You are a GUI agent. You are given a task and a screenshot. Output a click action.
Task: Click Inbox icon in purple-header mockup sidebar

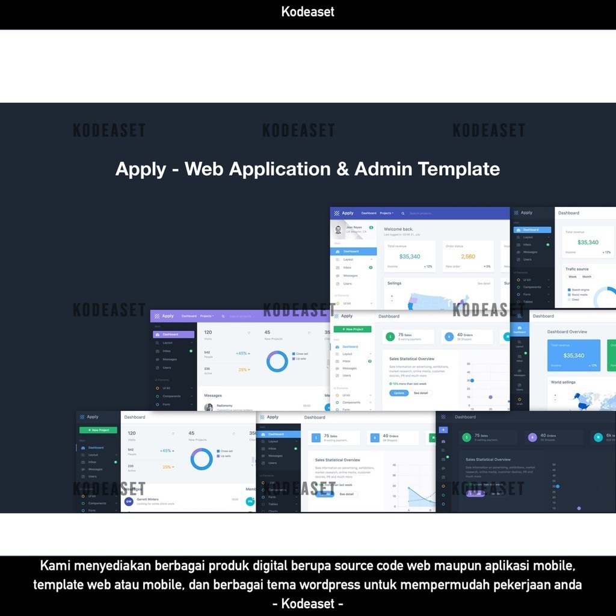158,351
